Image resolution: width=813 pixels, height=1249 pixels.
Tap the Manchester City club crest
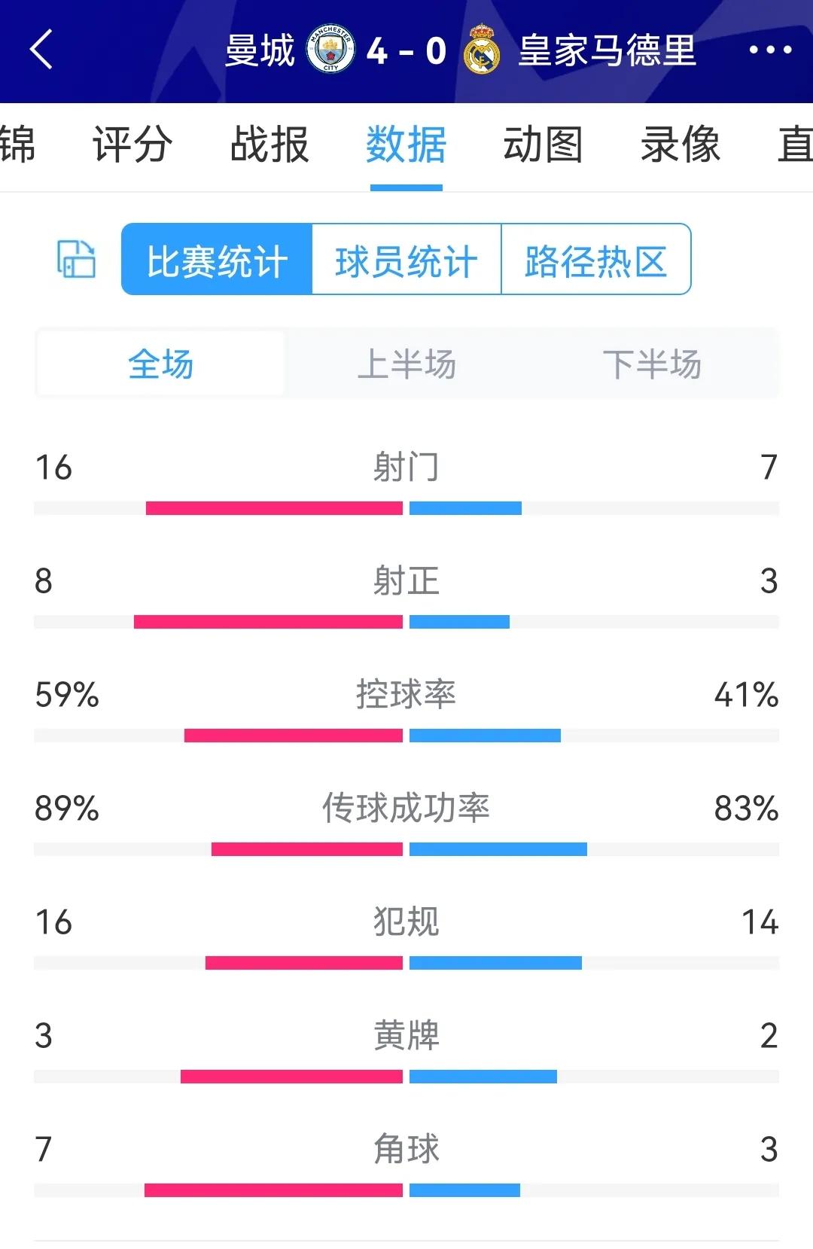click(330, 50)
